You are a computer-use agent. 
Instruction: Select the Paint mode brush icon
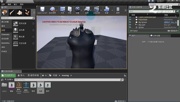click(x=12, y=12)
